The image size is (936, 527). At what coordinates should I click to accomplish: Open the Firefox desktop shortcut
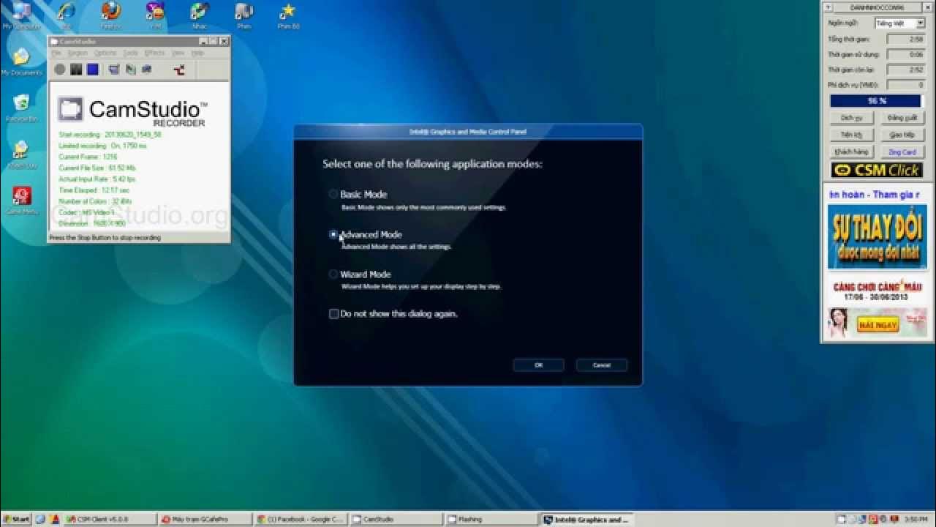pos(110,16)
